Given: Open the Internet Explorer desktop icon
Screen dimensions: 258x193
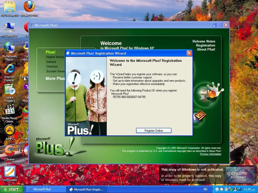Looking at the screenshot, I should (x=9, y=73).
